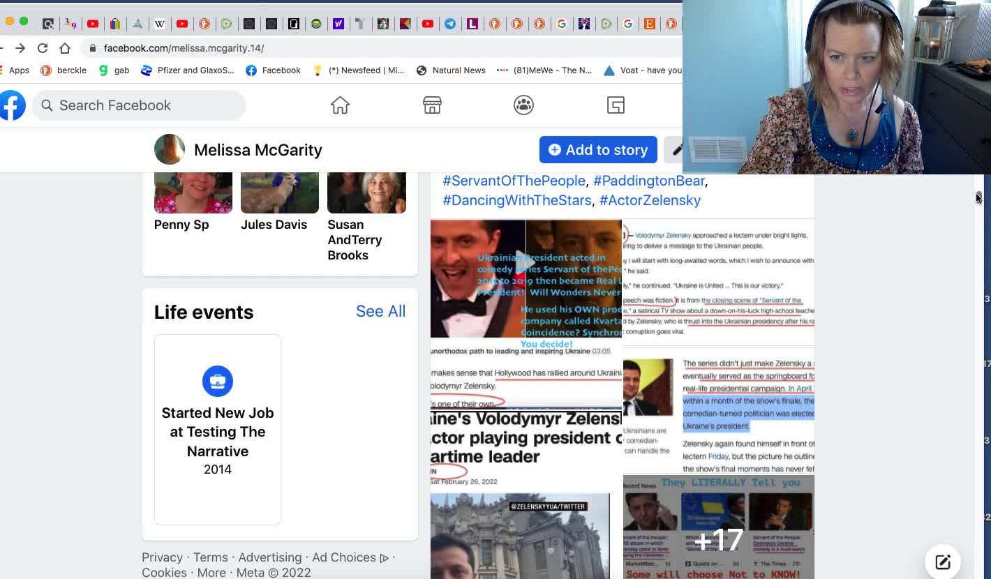Open the gab bookmark

point(114,70)
